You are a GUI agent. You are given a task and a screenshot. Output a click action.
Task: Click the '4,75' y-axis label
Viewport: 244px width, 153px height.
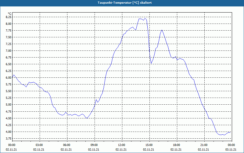[9, 111]
